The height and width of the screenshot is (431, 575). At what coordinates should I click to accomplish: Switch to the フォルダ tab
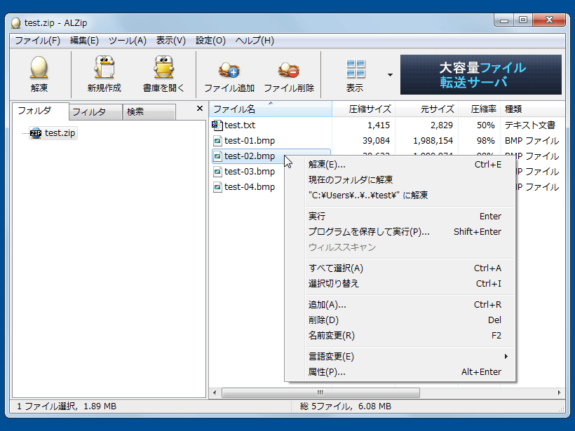coord(41,111)
